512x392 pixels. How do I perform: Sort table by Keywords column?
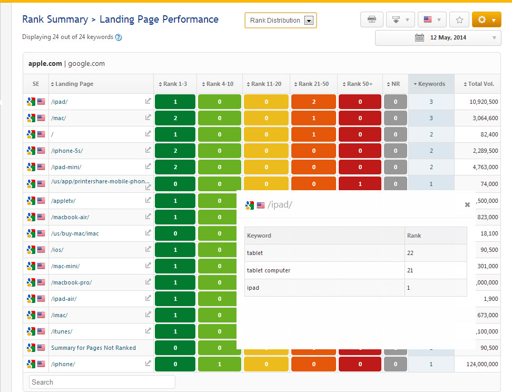click(x=431, y=84)
